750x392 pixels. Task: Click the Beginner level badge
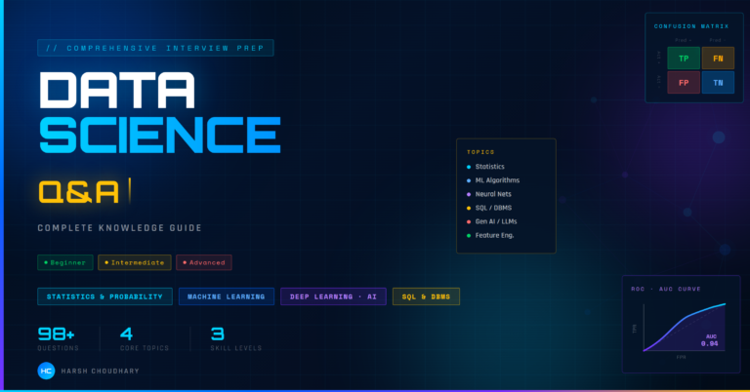tap(65, 262)
